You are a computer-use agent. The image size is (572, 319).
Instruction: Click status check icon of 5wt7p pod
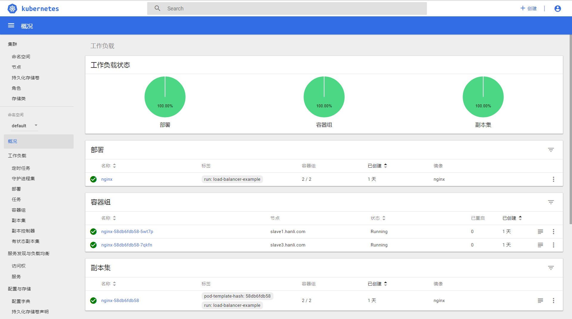93,232
